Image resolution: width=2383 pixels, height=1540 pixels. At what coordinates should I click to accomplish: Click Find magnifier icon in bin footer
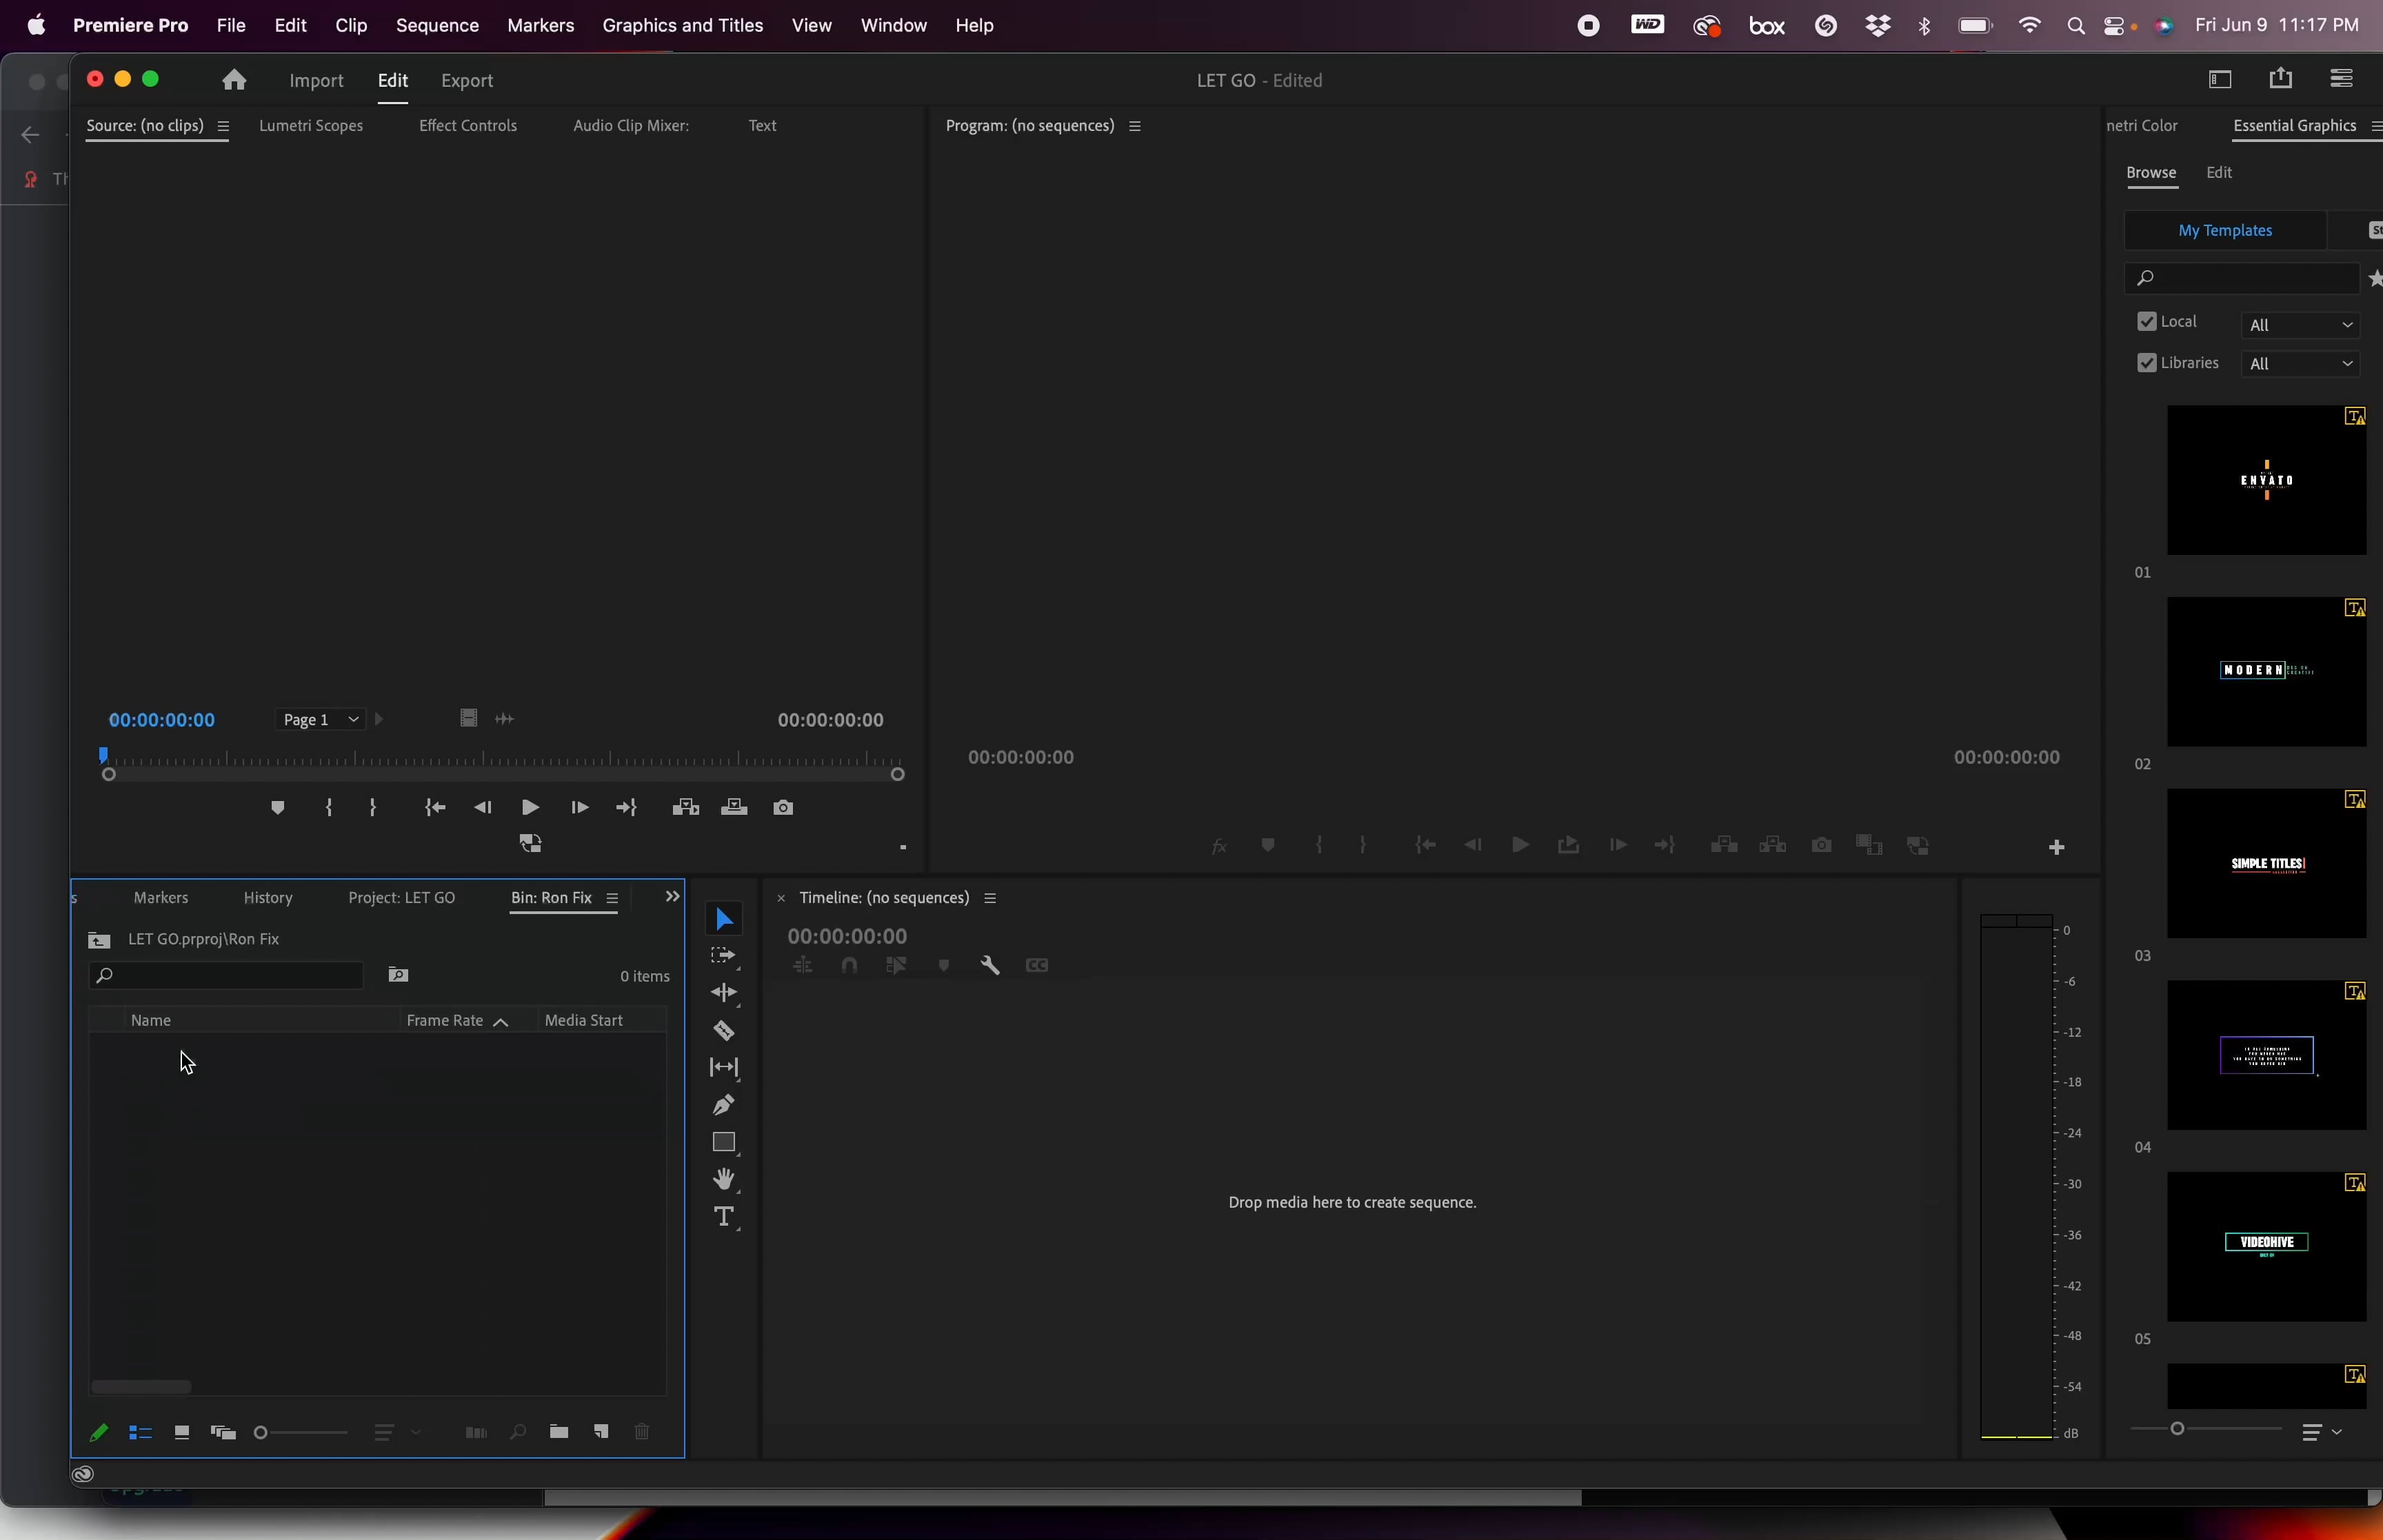[x=517, y=1433]
